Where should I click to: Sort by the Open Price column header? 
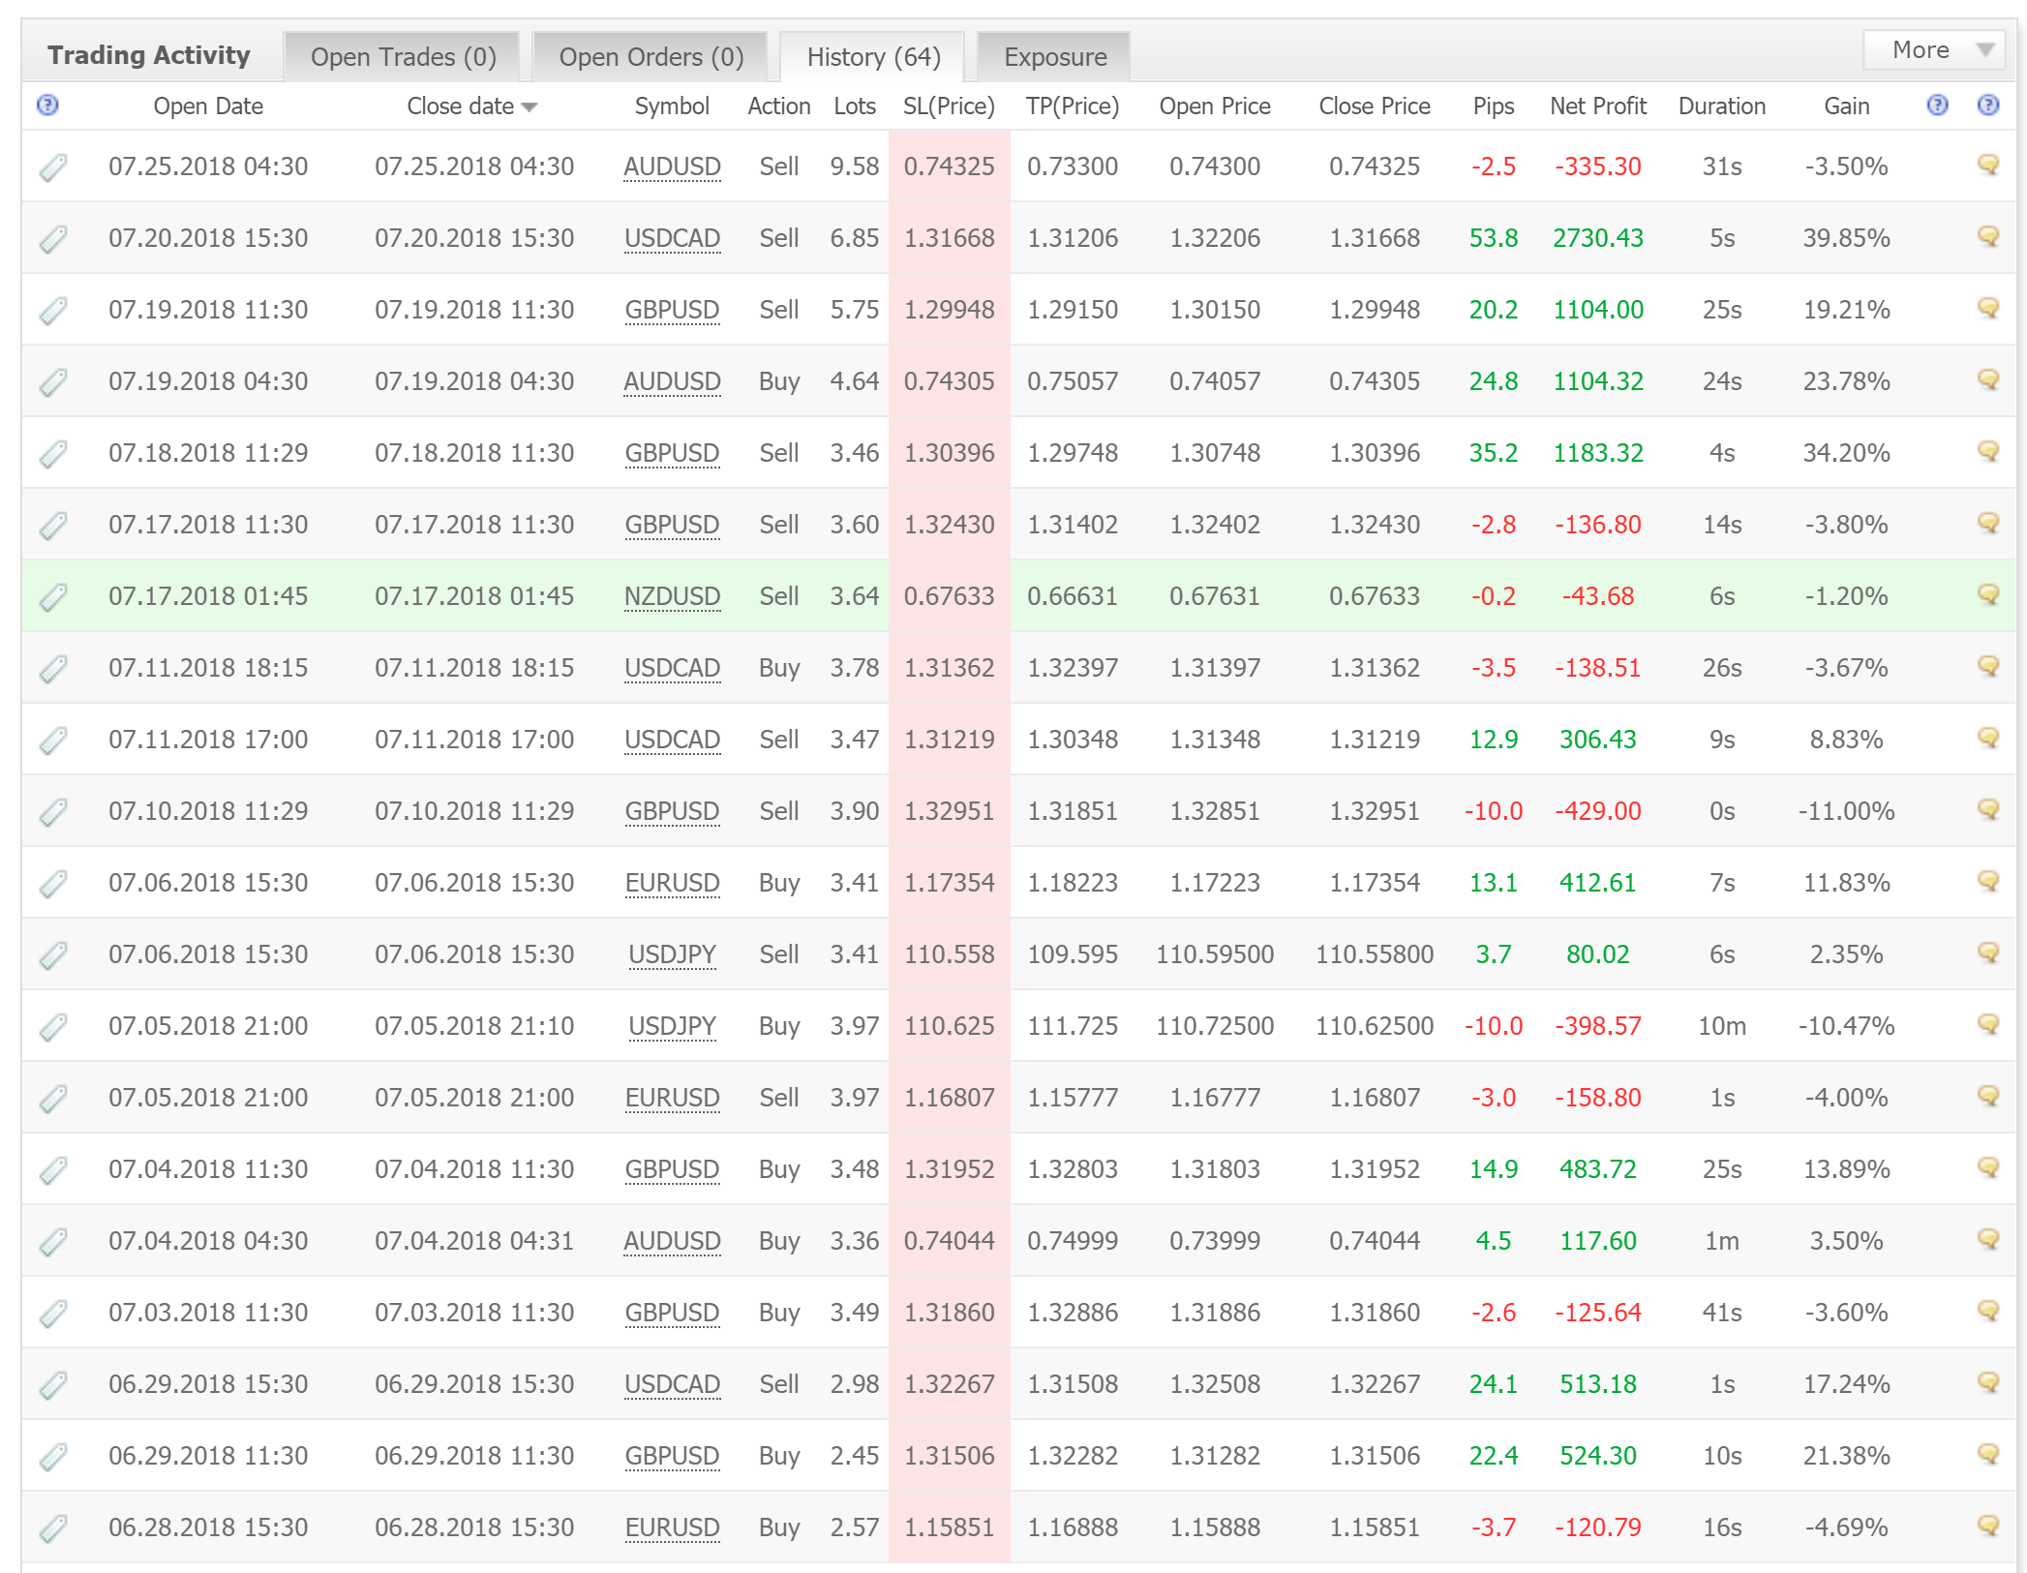coord(1215,106)
